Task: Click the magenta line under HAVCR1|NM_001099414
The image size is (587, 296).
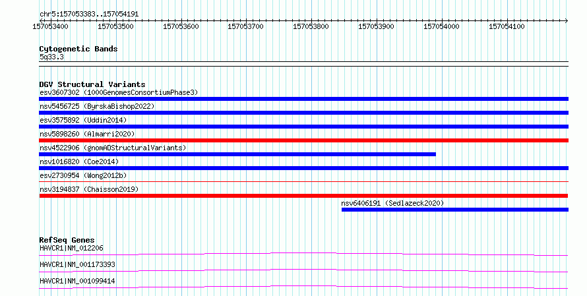Action: coord(303,287)
